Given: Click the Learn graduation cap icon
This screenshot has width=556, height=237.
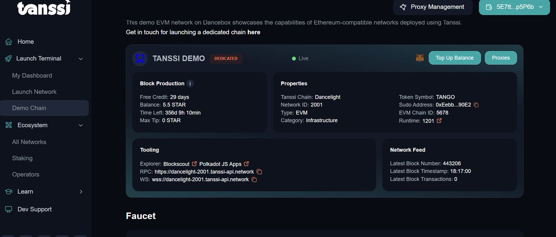Looking at the screenshot, I should click(x=8, y=192).
